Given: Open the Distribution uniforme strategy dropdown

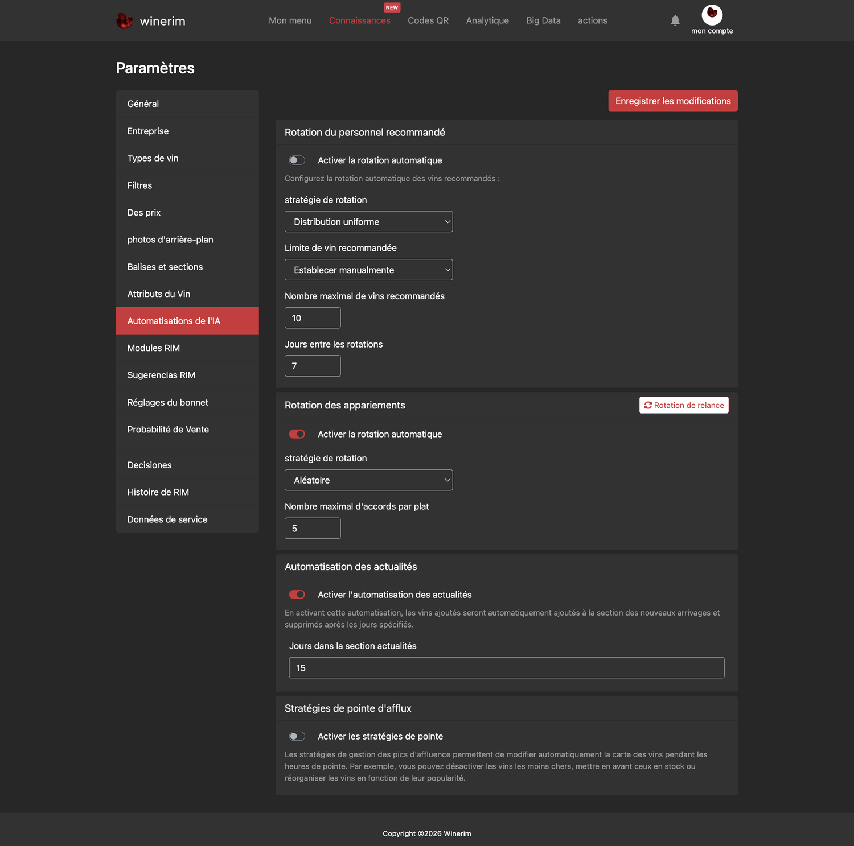Looking at the screenshot, I should [368, 222].
